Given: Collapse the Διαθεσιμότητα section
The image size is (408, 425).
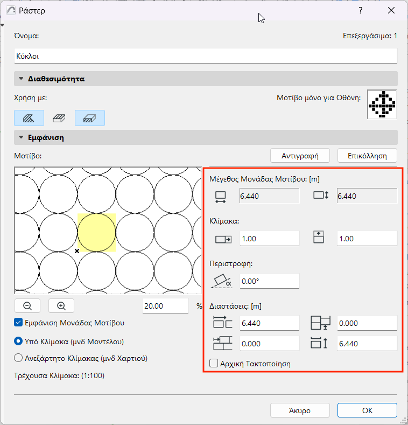Looking at the screenshot, I should click(x=21, y=79).
